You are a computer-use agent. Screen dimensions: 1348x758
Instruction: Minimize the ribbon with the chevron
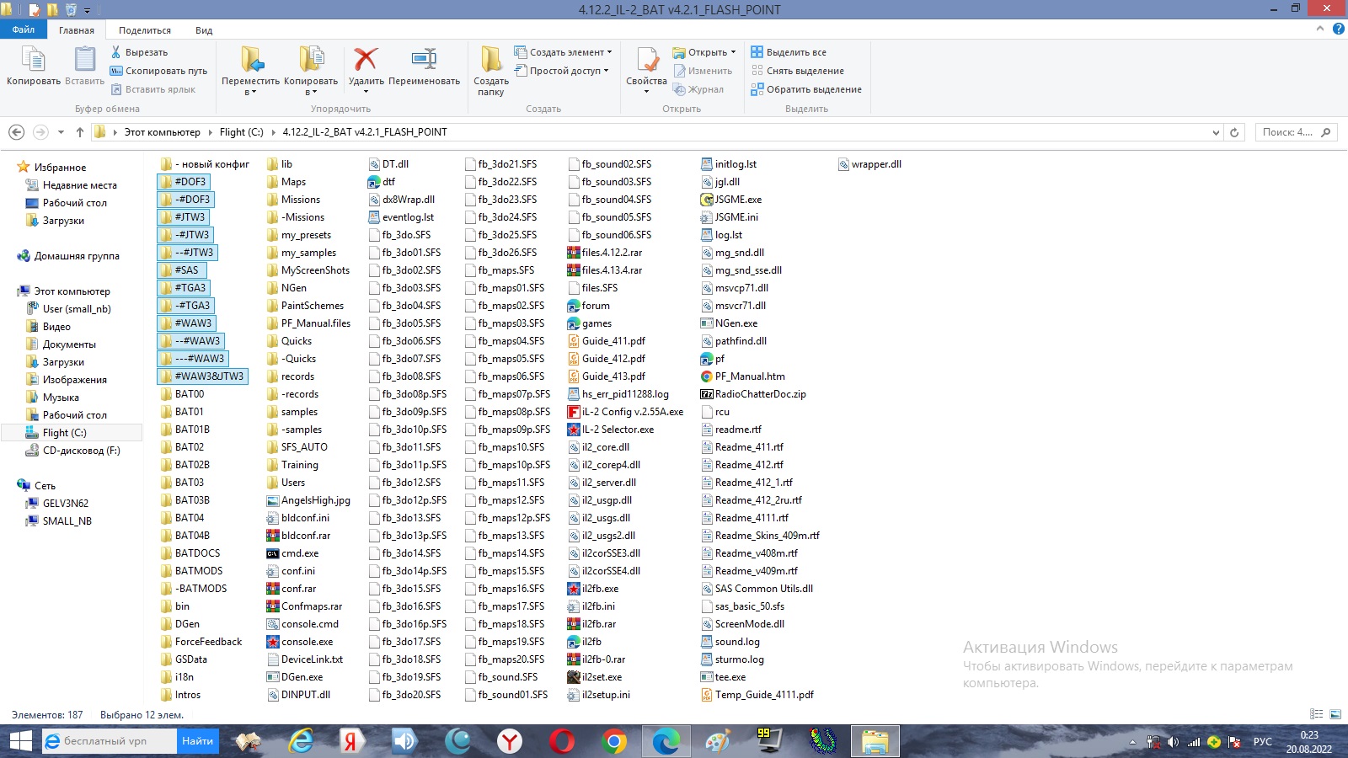pyautogui.click(x=1320, y=29)
